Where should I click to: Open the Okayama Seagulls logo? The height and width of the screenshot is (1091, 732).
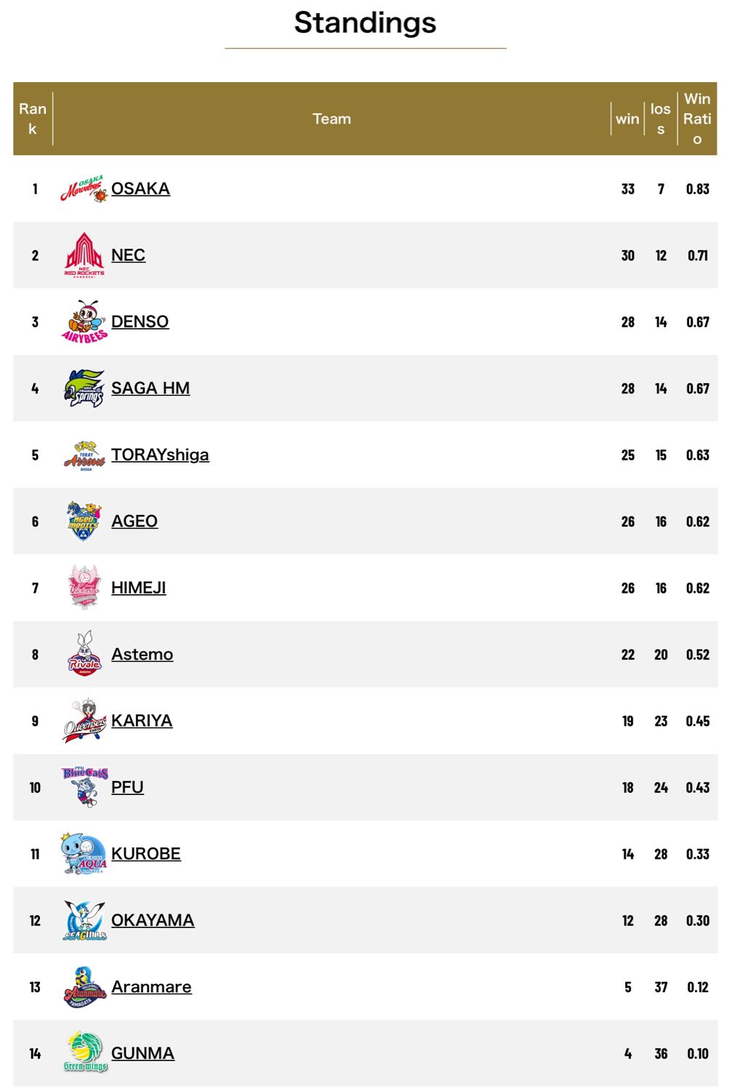click(x=84, y=920)
